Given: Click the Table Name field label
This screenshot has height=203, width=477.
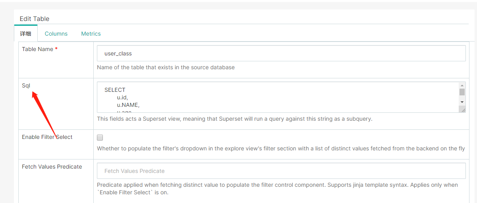Looking at the screenshot, I should coord(37,49).
